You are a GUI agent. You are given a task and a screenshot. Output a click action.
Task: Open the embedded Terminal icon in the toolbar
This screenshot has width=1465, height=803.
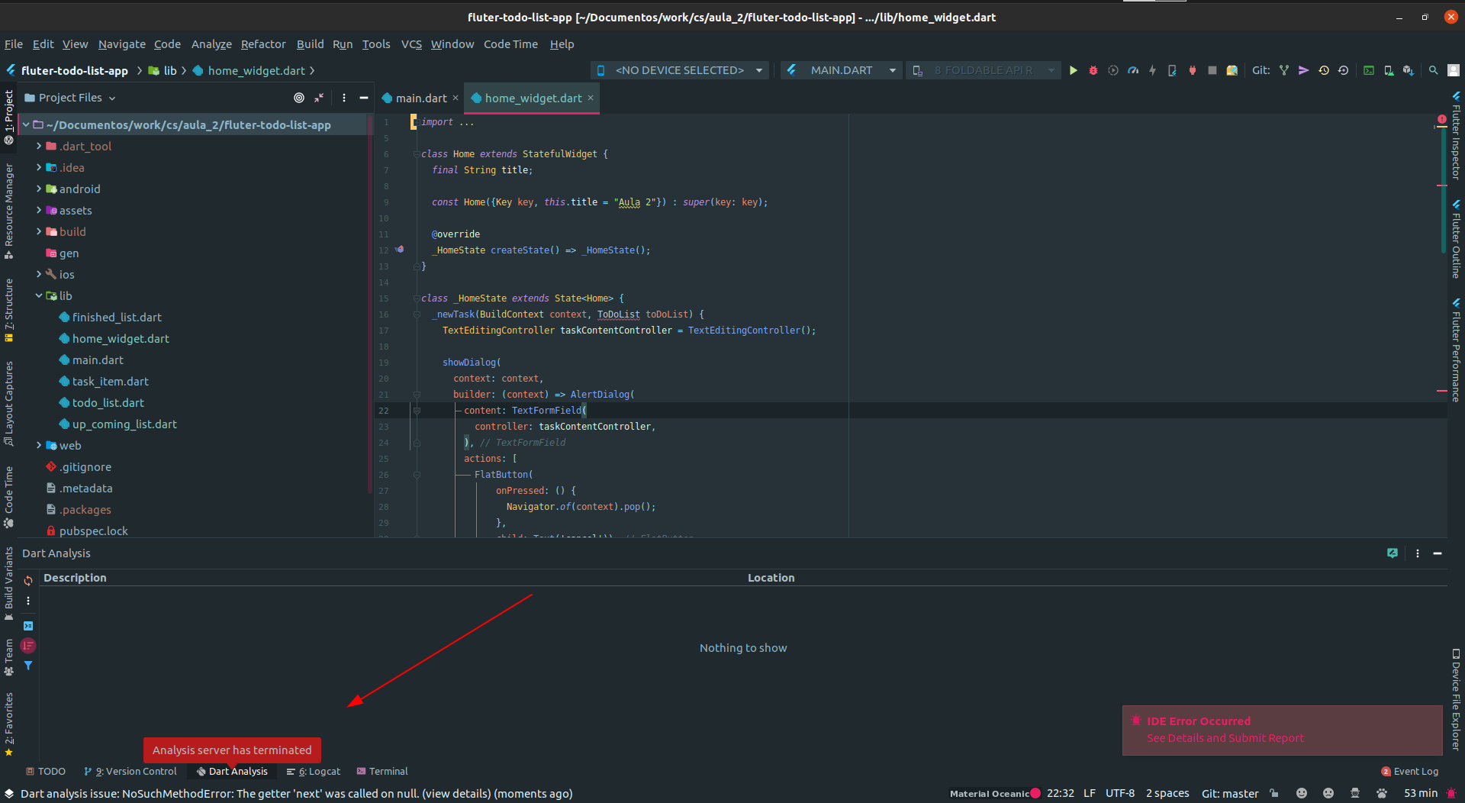pos(1369,70)
